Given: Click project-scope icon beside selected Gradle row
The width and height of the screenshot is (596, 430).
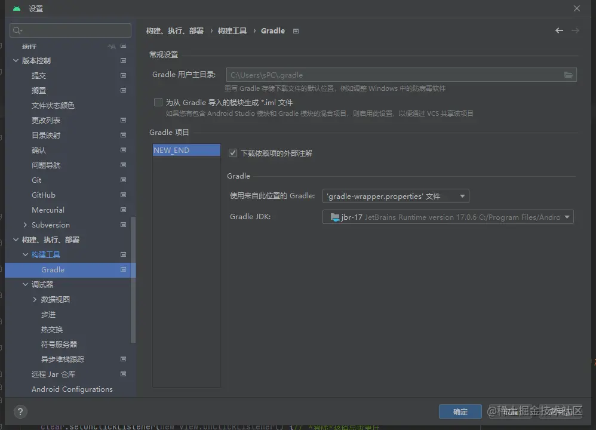Looking at the screenshot, I should click(x=123, y=269).
